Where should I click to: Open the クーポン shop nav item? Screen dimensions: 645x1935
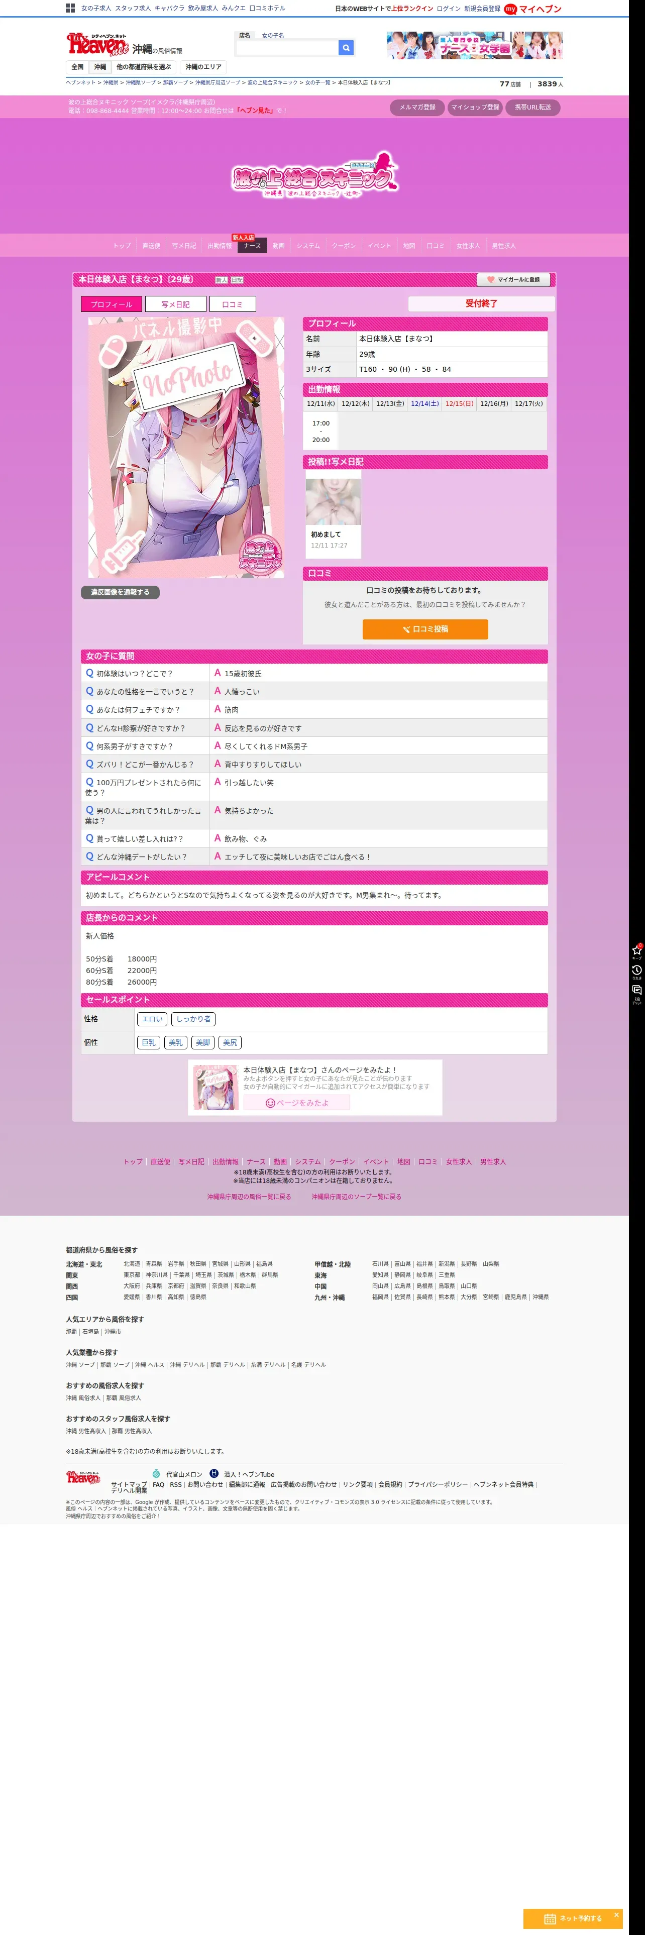[x=344, y=246]
